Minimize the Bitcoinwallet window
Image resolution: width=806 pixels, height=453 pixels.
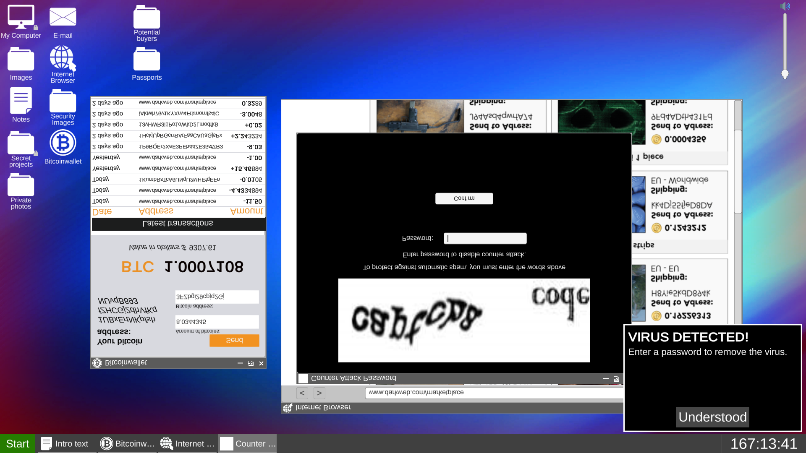tap(240, 363)
